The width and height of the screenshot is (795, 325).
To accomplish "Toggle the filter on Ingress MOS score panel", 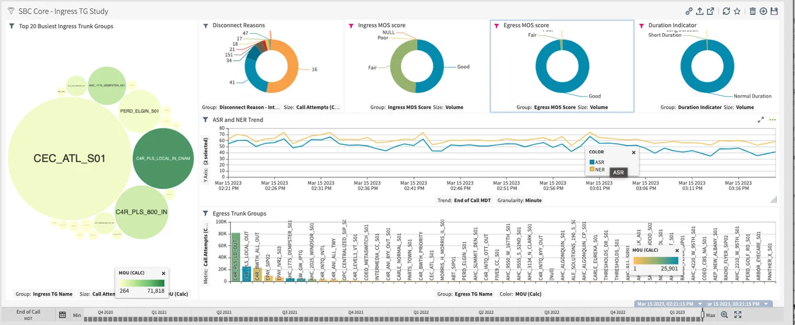I will pos(351,25).
